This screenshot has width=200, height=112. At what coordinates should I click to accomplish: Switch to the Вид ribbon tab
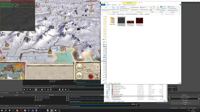[x=120, y=5]
